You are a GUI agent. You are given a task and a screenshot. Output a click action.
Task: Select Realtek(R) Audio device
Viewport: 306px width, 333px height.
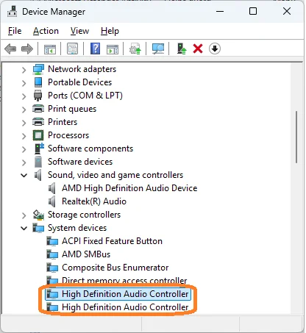coord(94,201)
